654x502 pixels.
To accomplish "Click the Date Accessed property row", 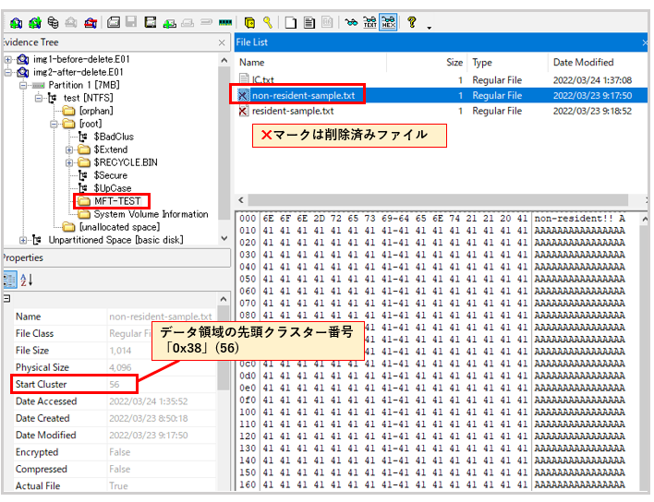I will (x=115, y=401).
